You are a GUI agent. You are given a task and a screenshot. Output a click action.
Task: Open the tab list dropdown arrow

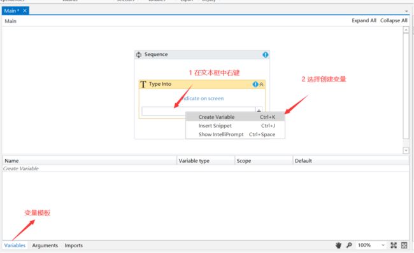coord(406,11)
